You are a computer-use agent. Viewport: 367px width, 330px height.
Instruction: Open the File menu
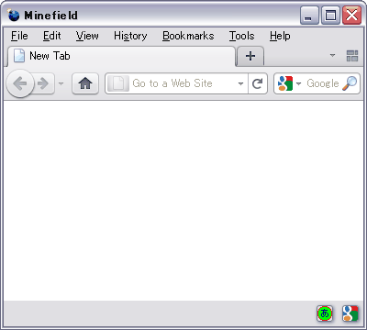(19, 36)
